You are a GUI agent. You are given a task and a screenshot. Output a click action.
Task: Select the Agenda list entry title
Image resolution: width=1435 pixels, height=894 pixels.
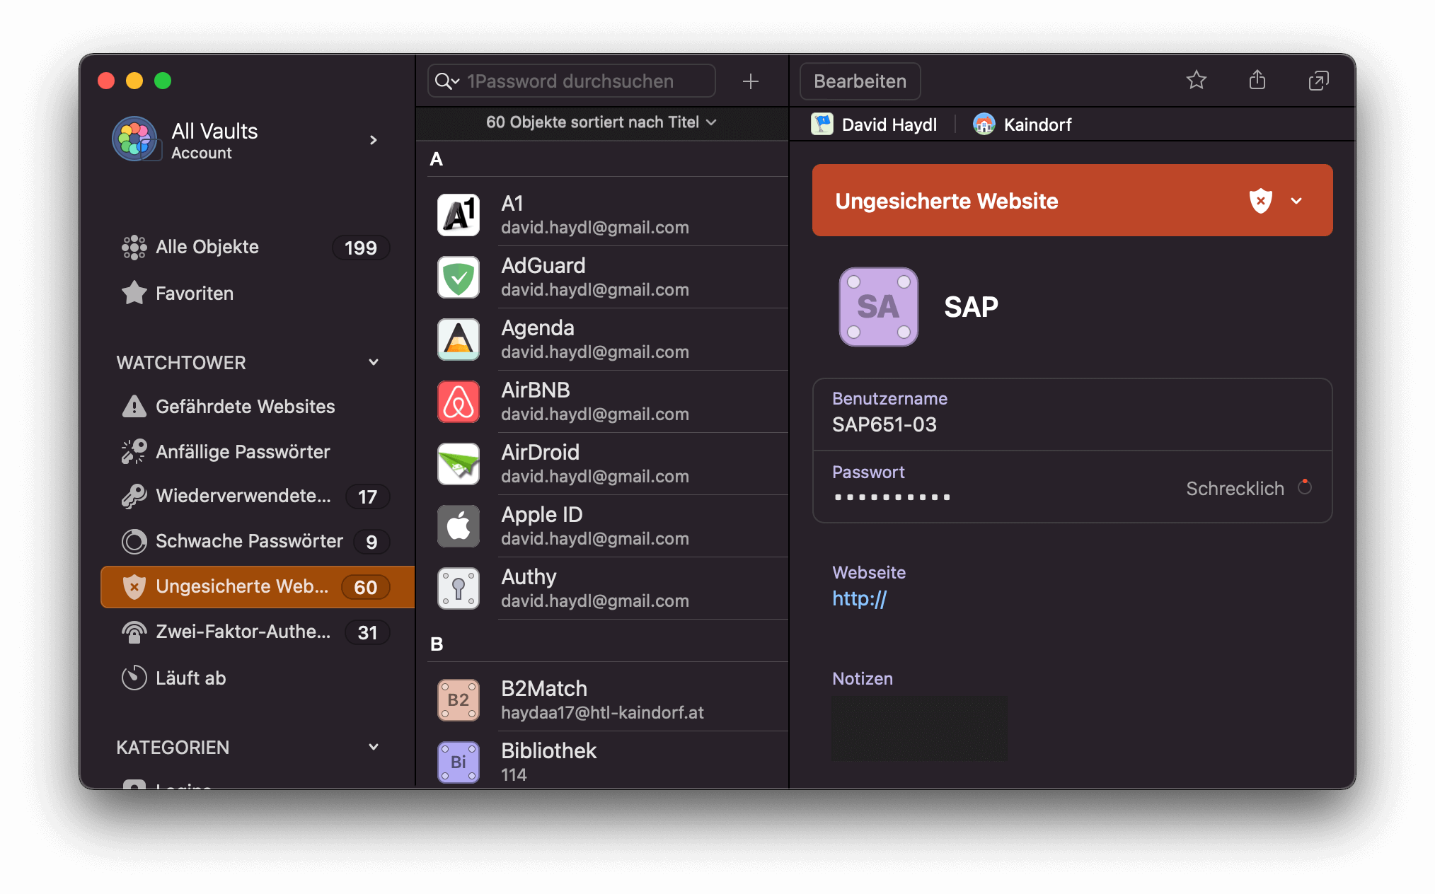coord(537,328)
